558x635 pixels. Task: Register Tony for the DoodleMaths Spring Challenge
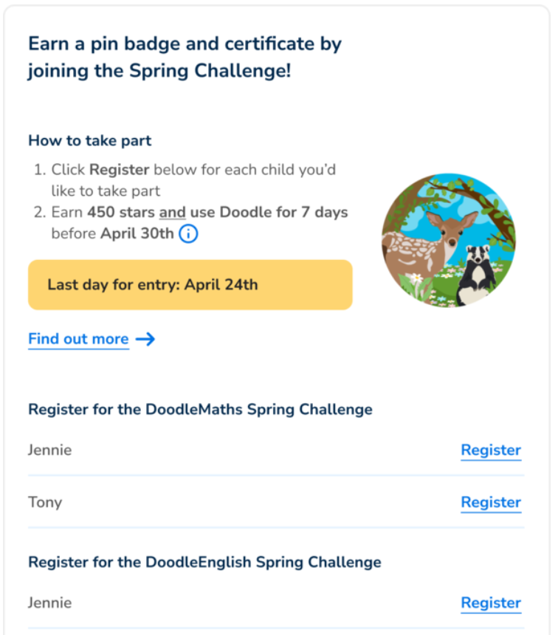[x=491, y=502]
